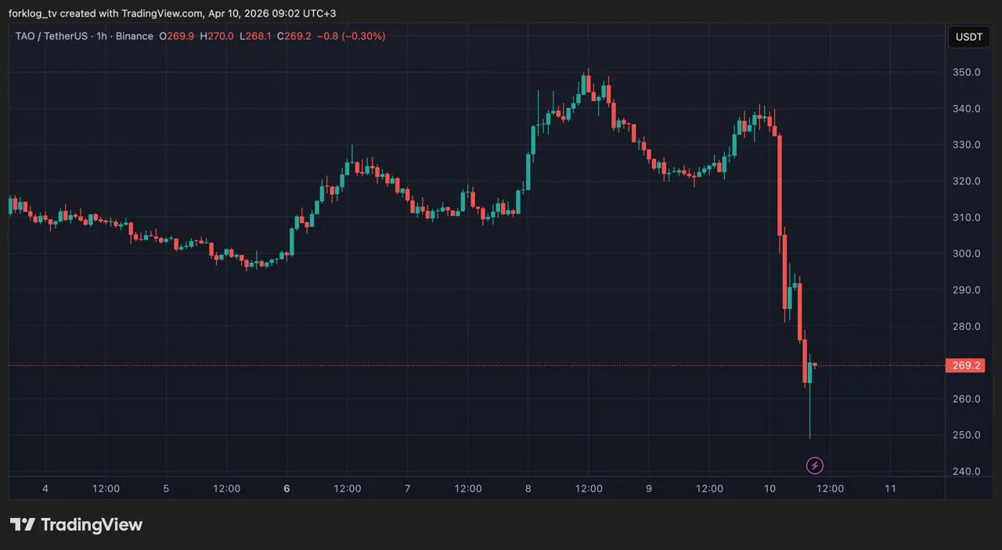The image size is (1002, 550).
Task: Click the 240.0 level on price axis
Action: 965,471
